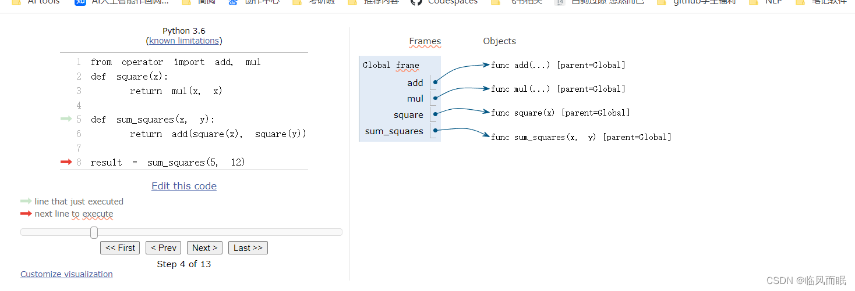
Task: Click the pointer dot beside mul variable
Action: click(x=436, y=99)
